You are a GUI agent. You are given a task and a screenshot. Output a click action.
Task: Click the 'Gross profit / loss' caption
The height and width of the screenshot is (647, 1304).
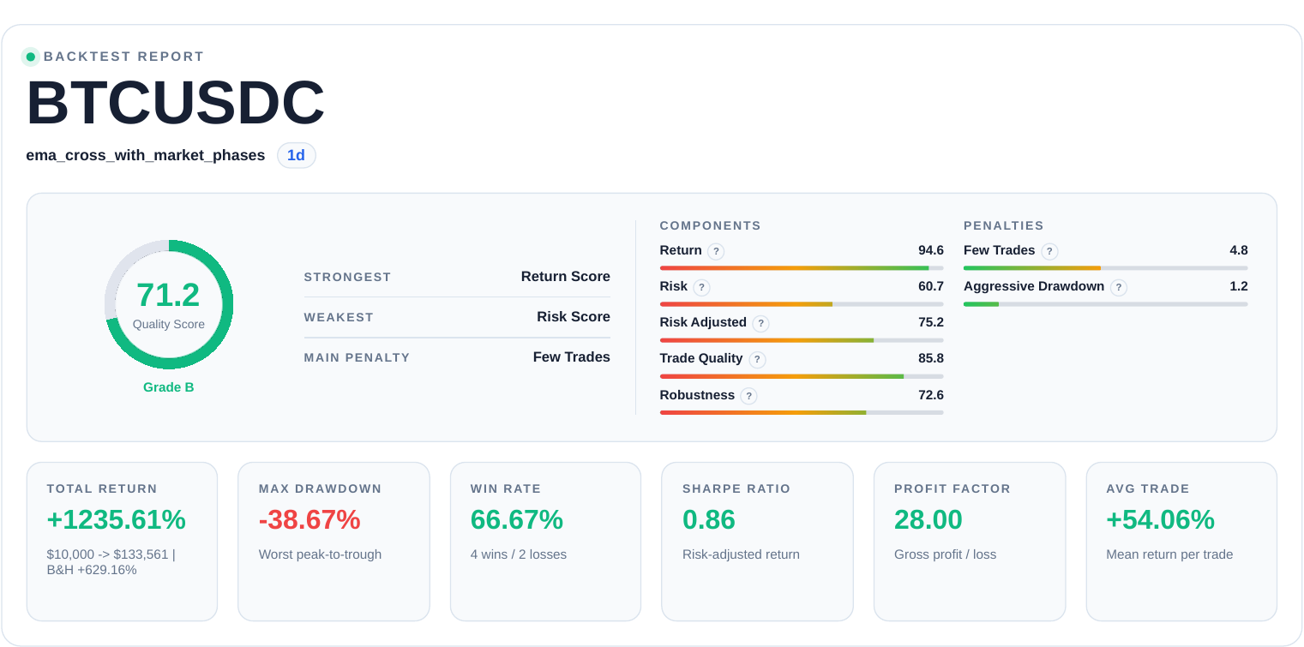pos(946,554)
